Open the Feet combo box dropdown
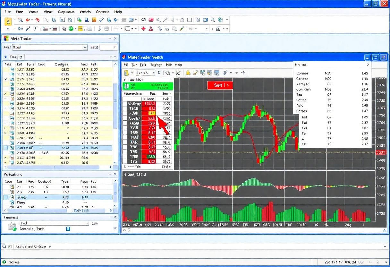This screenshot has height=267, width=390. coord(85,47)
